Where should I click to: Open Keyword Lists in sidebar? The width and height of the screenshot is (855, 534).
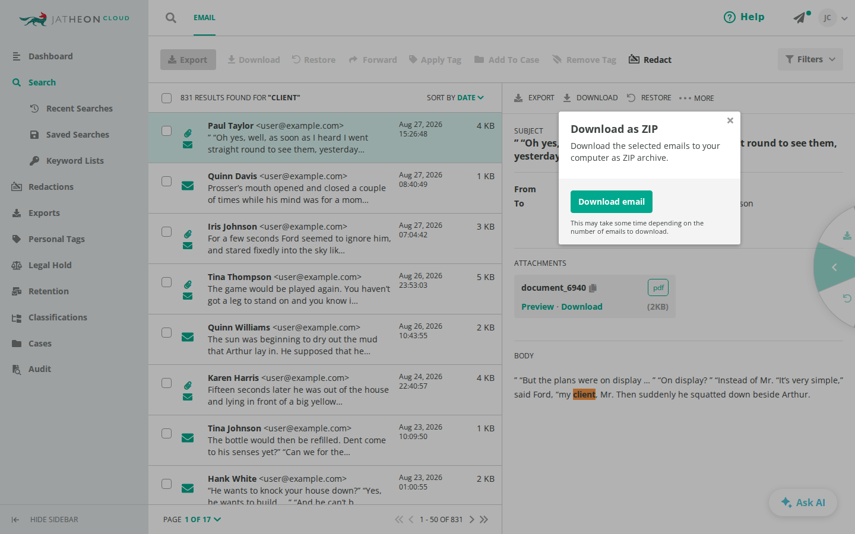[x=75, y=161]
